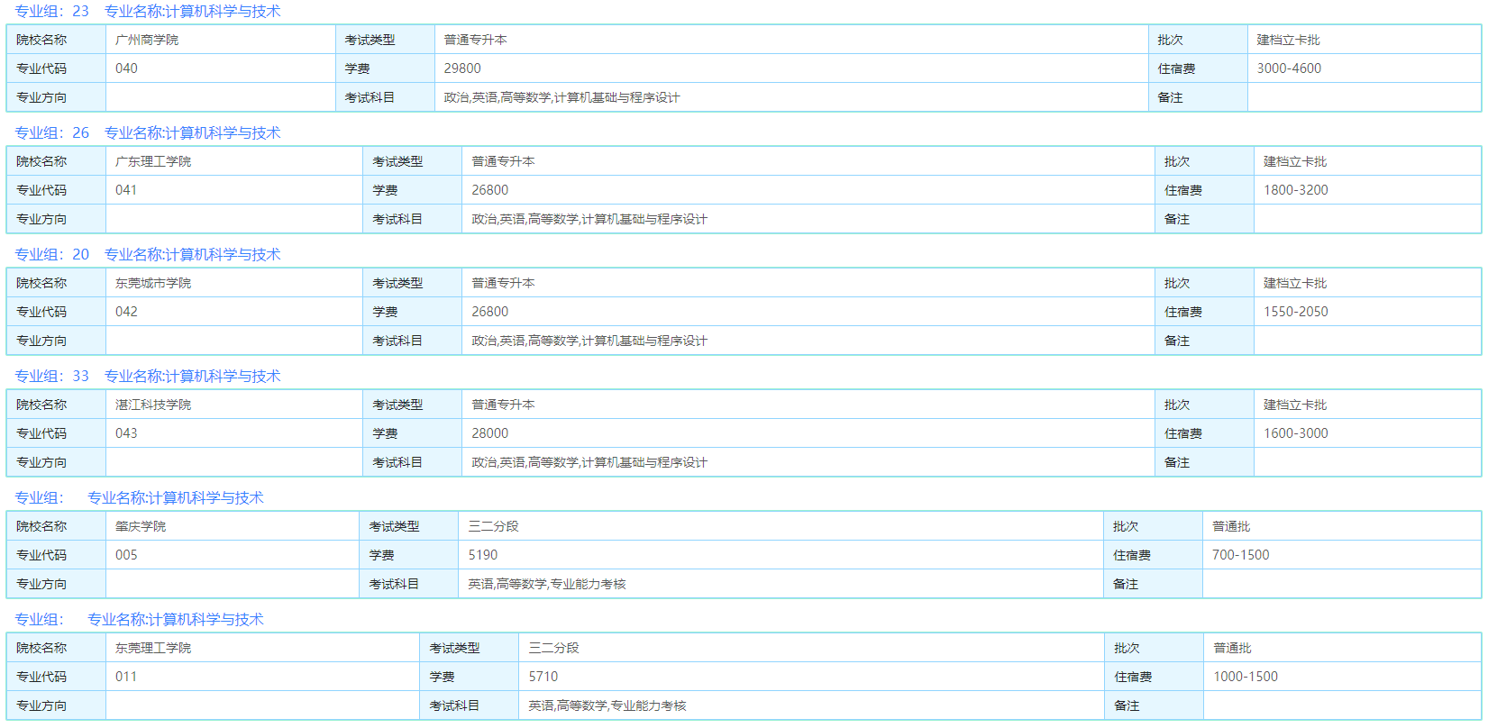Select school name 东莞城市学院
The height and width of the screenshot is (728, 1488).
pyautogui.click(x=153, y=283)
